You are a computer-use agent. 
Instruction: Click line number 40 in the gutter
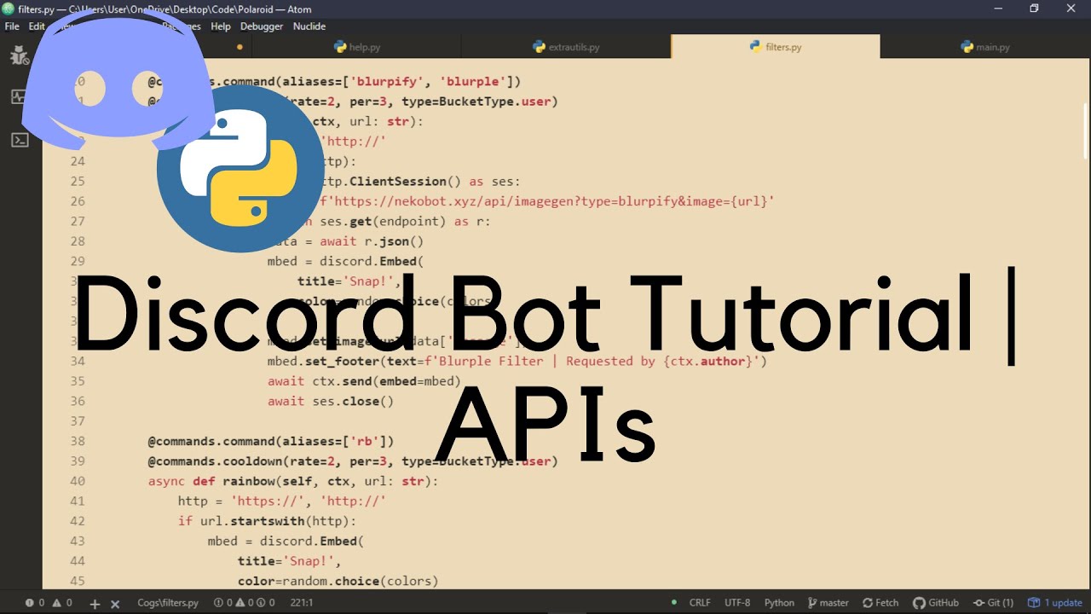click(x=78, y=481)
